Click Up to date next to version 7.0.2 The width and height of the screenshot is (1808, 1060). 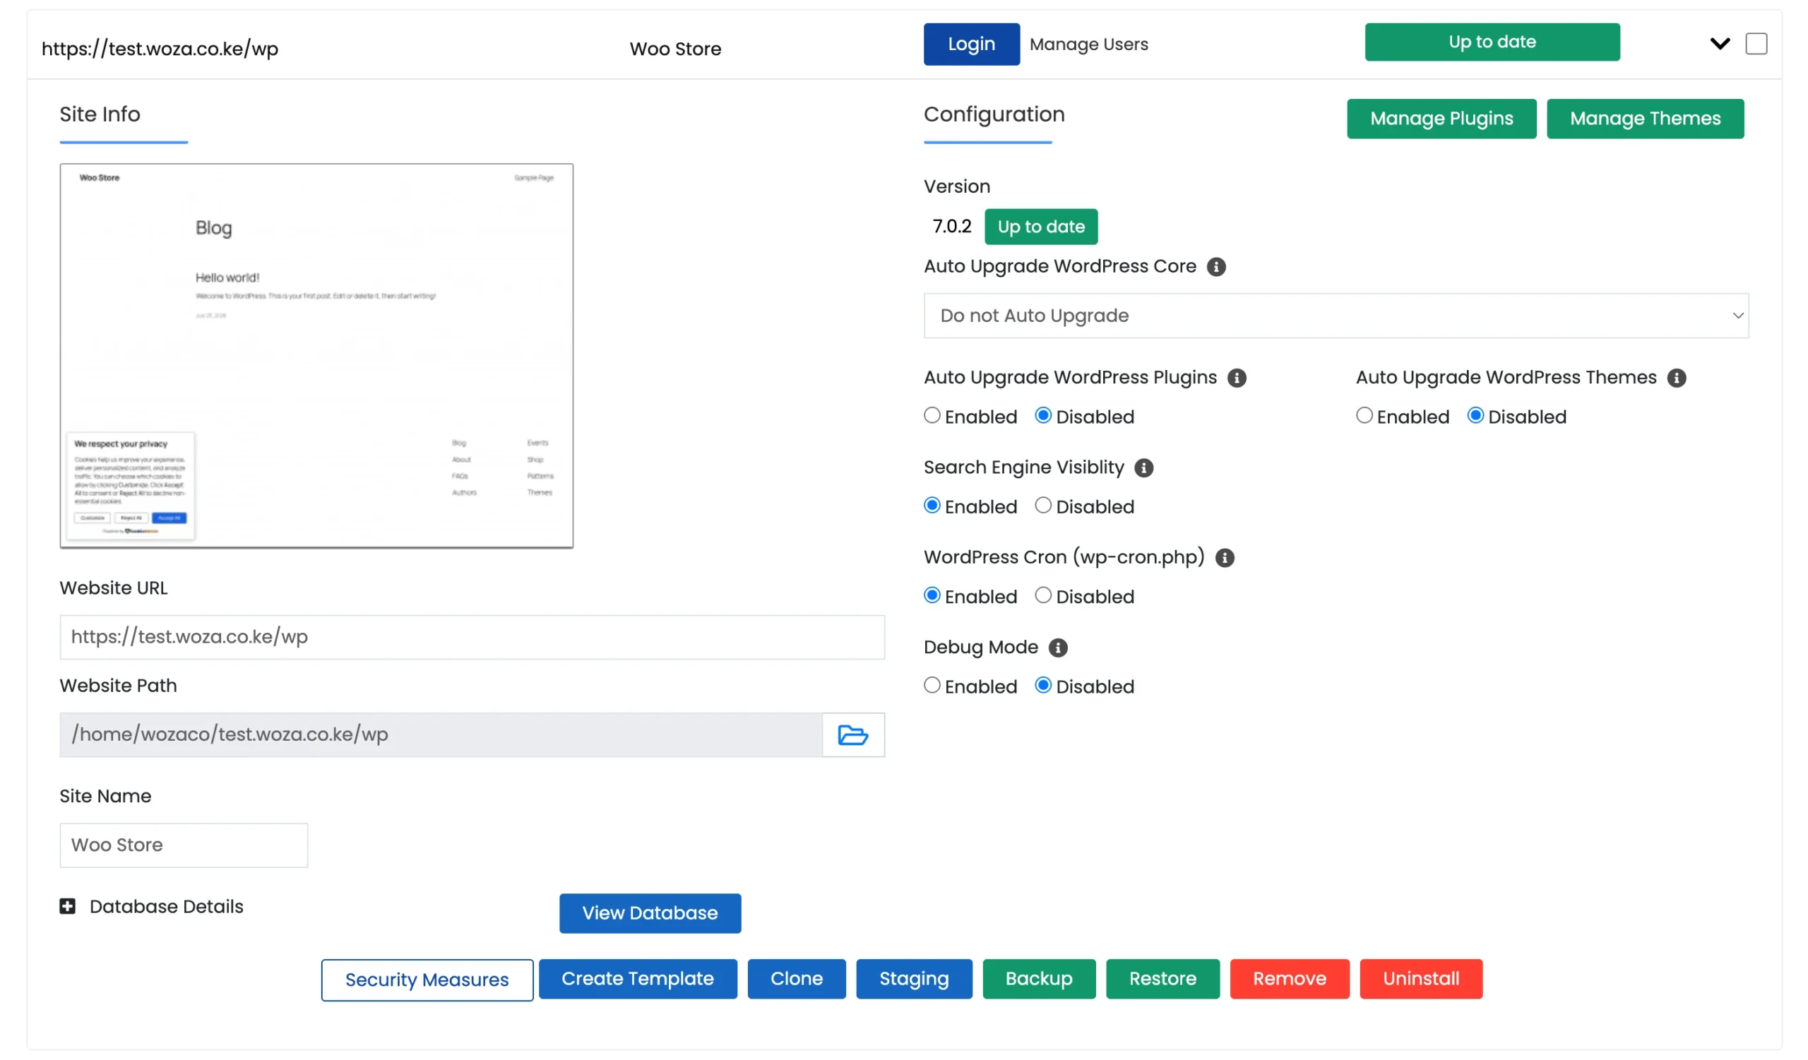click(x=1041, y=227)
